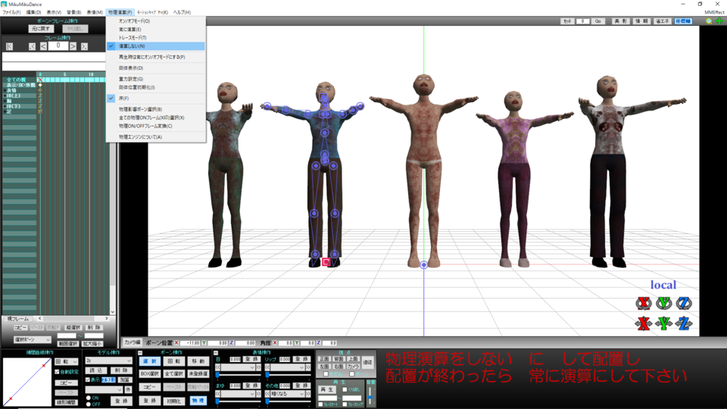This screenshot has height=409, width=727.
Task: Toggle フレストップ checkbox in playback panel
Action: (345, 404)
